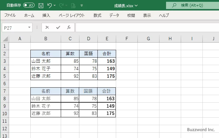Select column F header
The width and height of the screenshot is (219, 138).
coord(127,39)
